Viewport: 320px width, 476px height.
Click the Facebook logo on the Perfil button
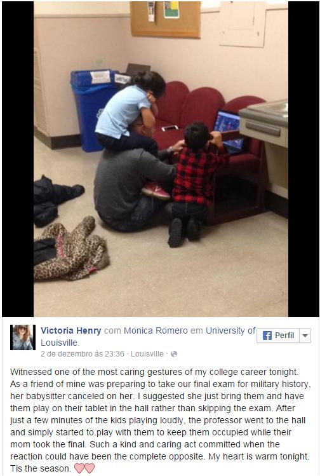click(x=267, y=336)
